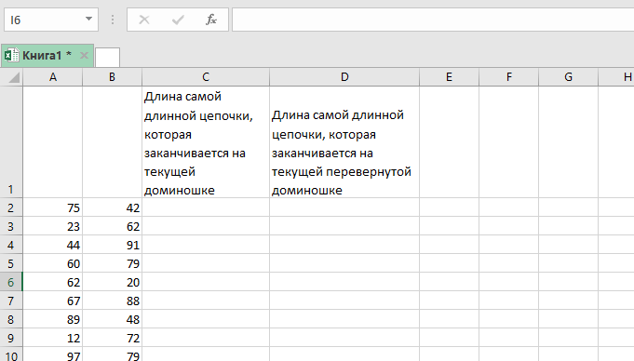The width and height of the screenshot is (634, 361).
Task: Click into the formula bar input area
Action: [433, 20]
